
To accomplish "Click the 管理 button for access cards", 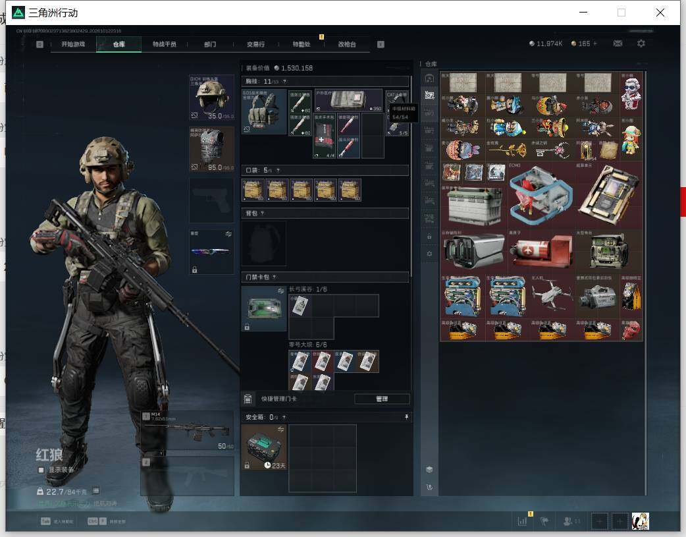I will [x=382, y=399].
